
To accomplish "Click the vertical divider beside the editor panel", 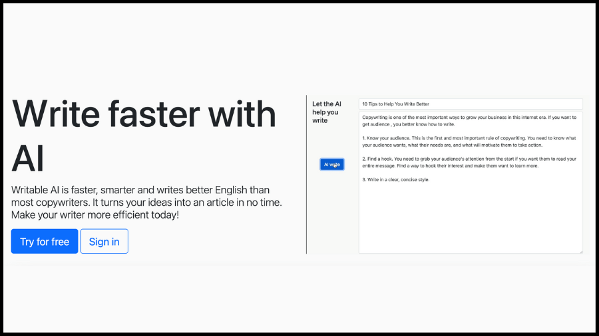I will coord(307,174).
